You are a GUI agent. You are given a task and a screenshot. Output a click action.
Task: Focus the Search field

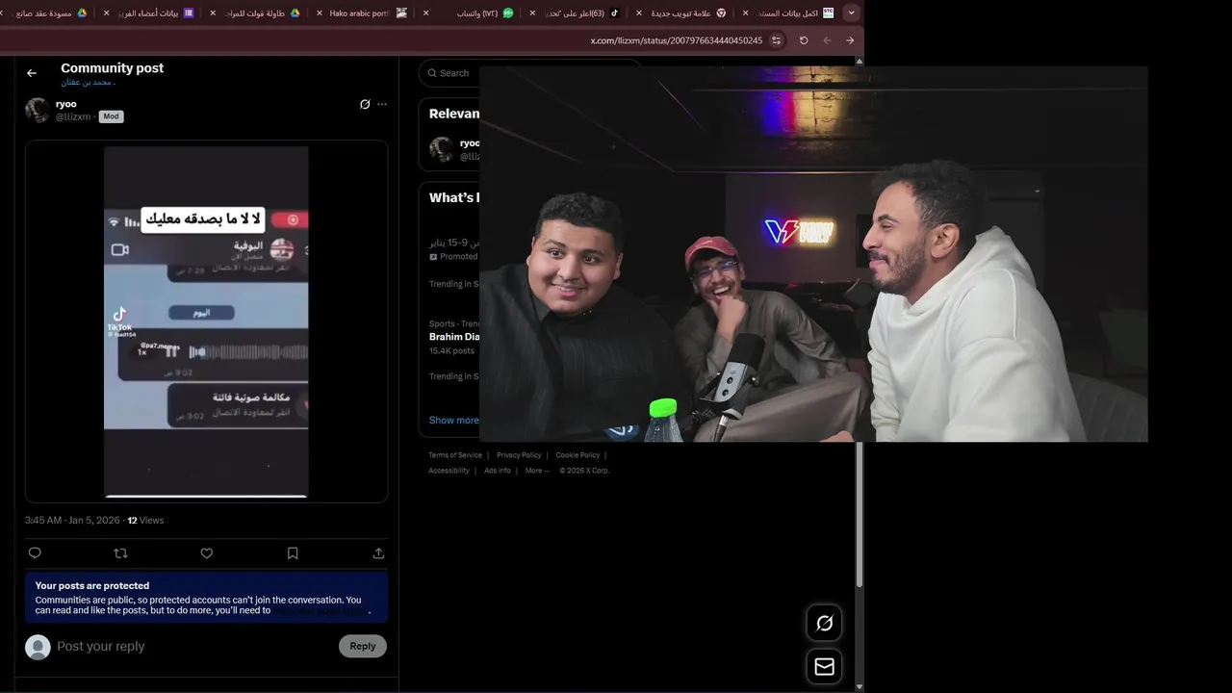pos(529,73)
